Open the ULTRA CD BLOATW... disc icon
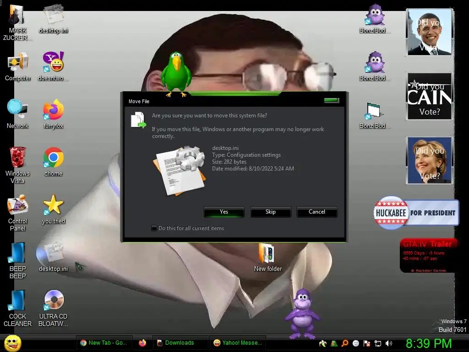The image size is (469, 352). (53, 308)
